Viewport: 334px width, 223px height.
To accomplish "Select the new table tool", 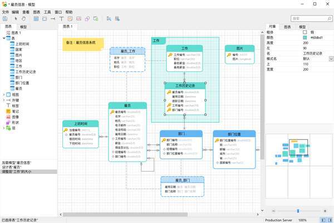I will [36, 19].
